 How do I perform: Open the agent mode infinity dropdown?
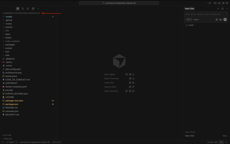[x=189, y=20]
